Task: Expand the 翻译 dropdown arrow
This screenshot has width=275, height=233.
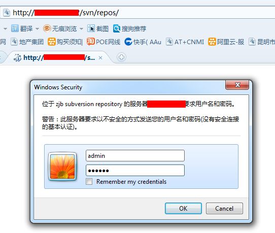Action: tap(37, 28)
